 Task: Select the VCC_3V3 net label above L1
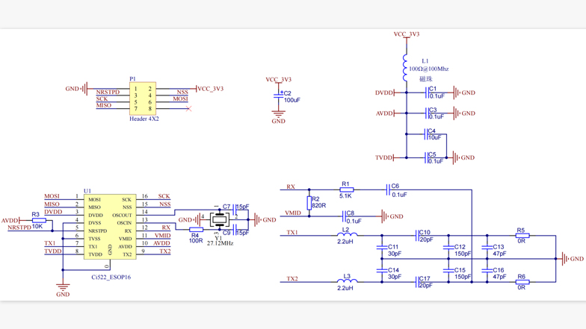pyautogui.click(x=406, y=34)
